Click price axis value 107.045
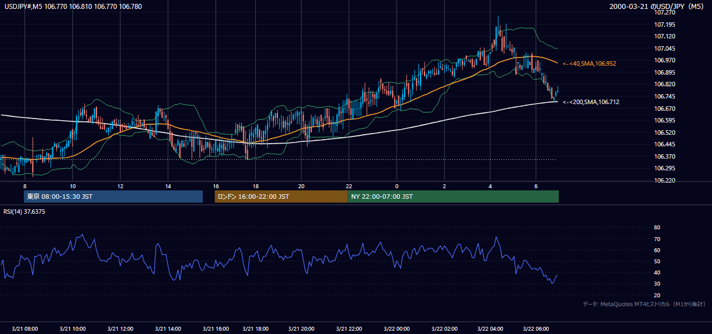Image resolution: width=712 pixels, height=334 pixels. tap(665, 48)
